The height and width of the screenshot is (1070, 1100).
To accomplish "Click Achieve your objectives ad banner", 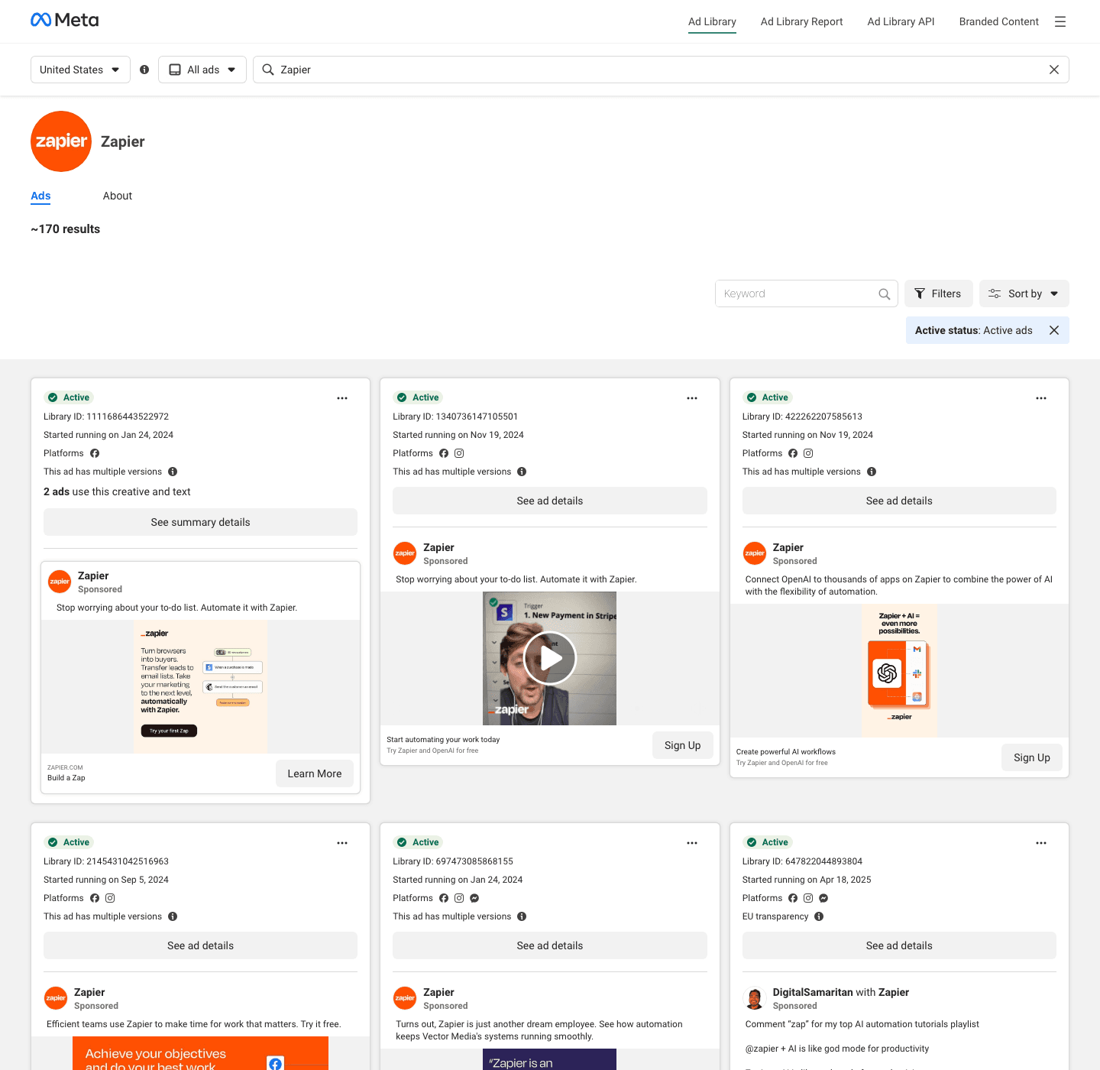I will pyautogui.click(x=200, y=1053).
